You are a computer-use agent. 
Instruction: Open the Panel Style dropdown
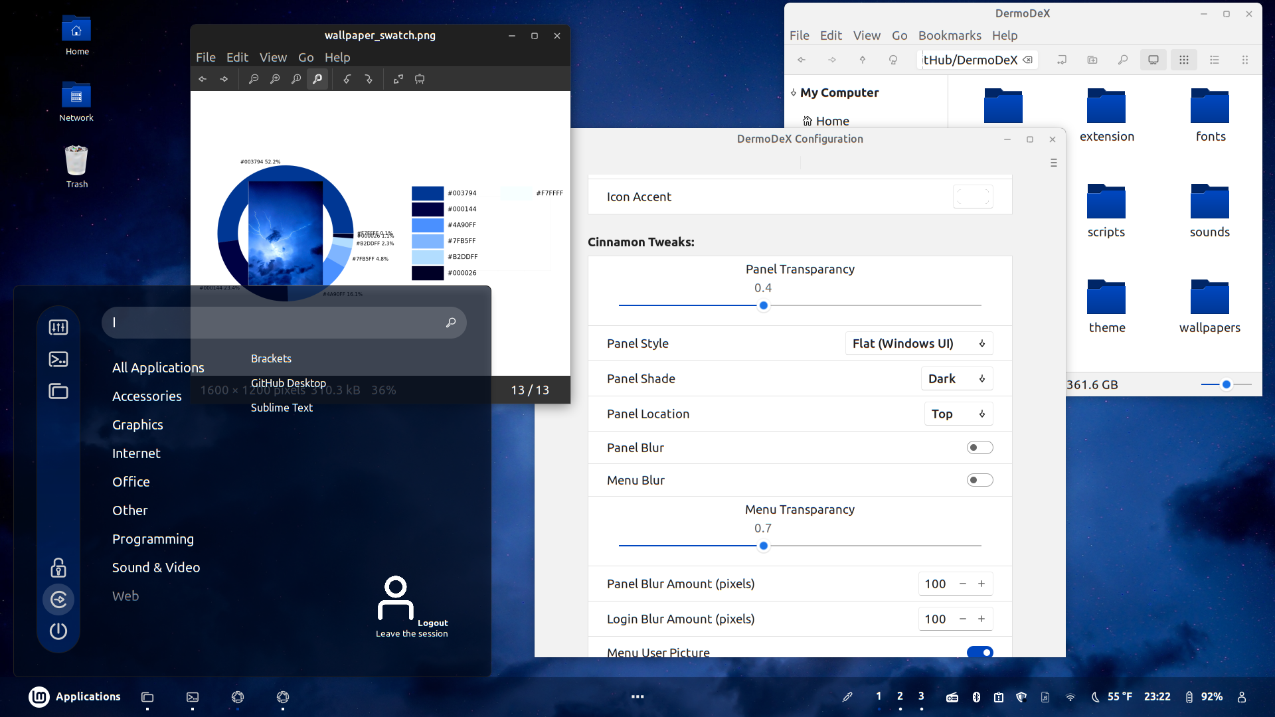918,343
